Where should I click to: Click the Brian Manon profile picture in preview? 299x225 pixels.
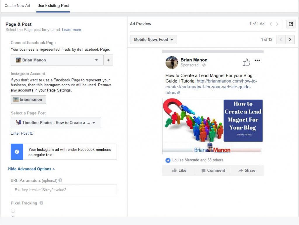tap(172, 62)
